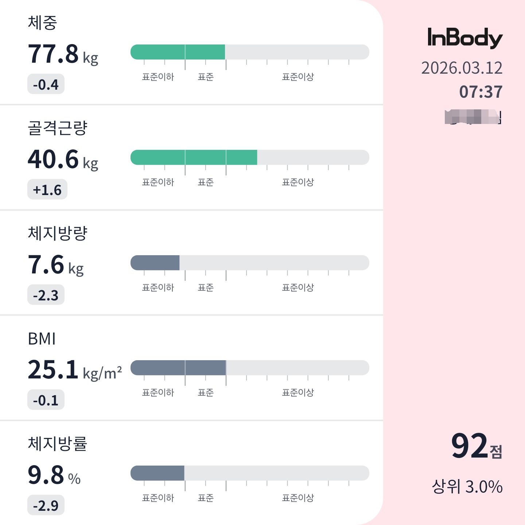Viewport: 525px width, 525px height.
Task: Tap the 상위 3.0% ranking text
Action: pyautogui.click(x=467, y=487)
